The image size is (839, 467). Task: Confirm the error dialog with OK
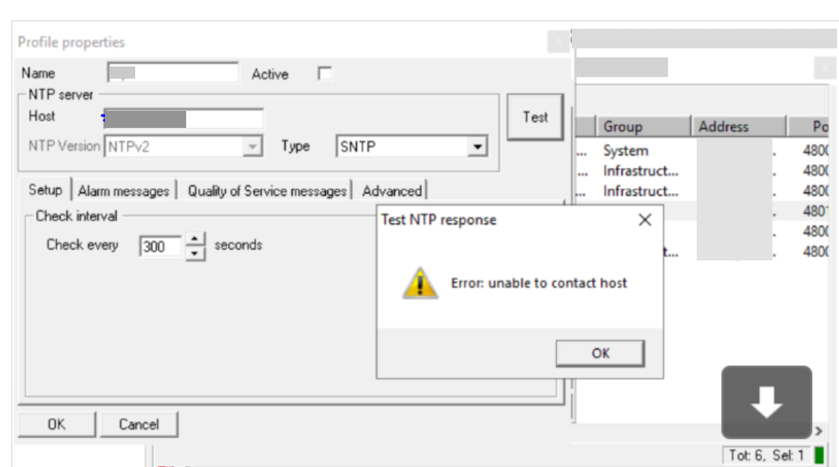click(x=600, y=353)
